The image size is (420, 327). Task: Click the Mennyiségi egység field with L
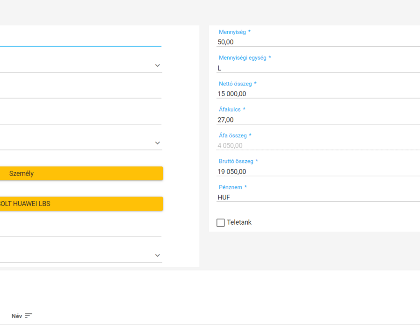[318, 68]
